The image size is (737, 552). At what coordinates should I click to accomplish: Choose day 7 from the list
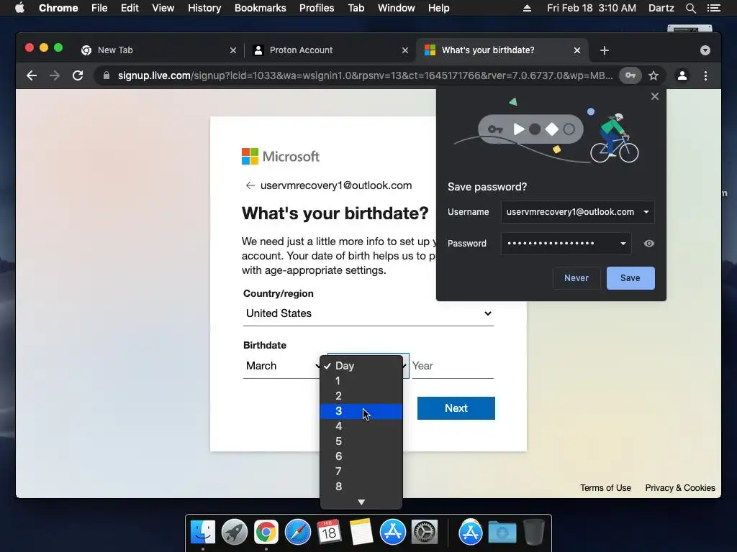pos(361,471)
